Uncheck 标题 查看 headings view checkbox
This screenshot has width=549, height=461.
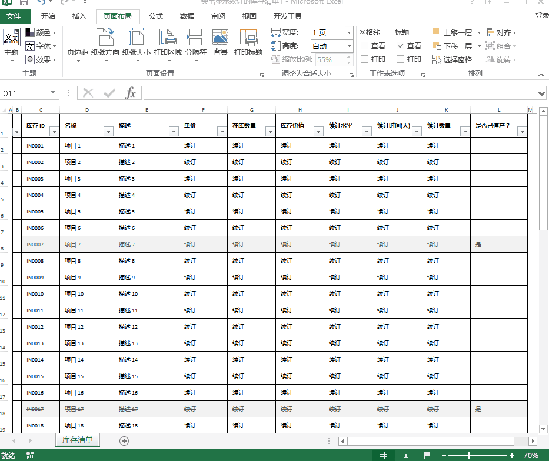(x=401, y=46)
